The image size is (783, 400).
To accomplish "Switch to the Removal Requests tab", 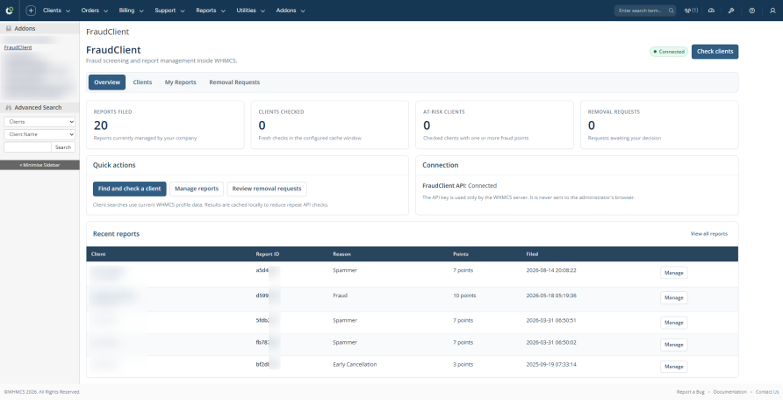I will (x=234, y=82).
